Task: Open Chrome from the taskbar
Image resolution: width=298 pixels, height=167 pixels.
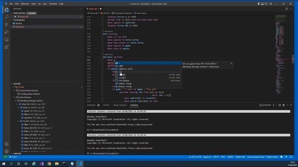Action: click(x=49, y=164)
